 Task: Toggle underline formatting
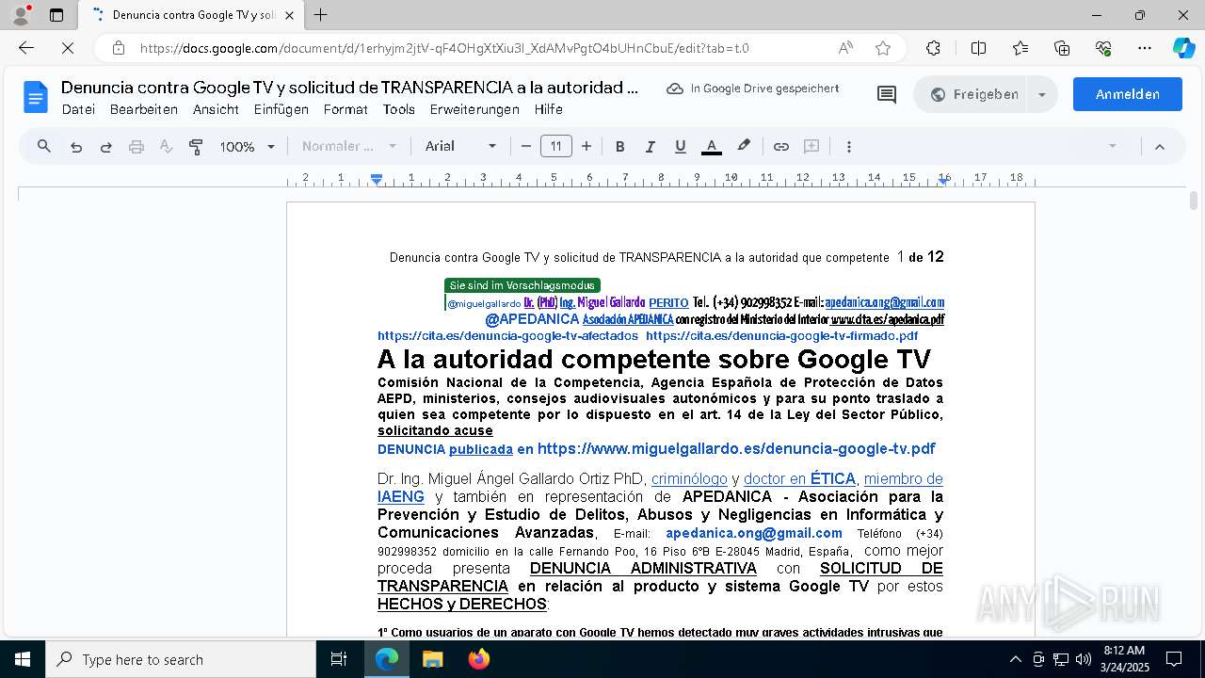pyautogui.click(x=680, y=147)
